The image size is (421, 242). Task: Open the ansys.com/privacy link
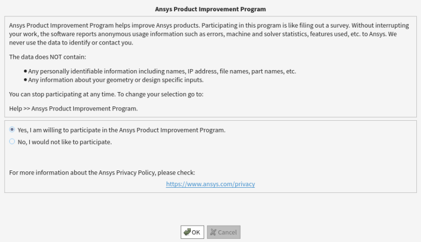pos(211,184)
